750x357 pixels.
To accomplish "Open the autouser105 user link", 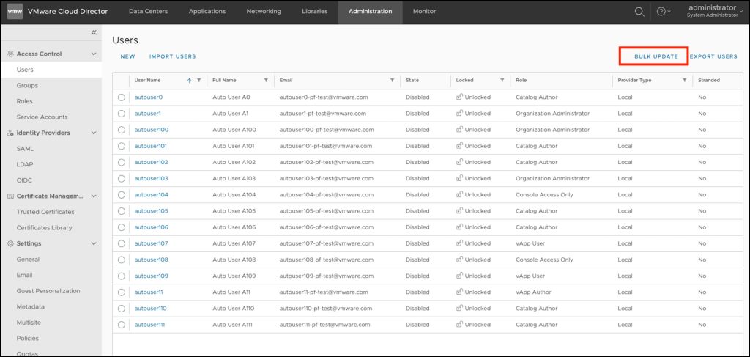I will tap(151, 211).
